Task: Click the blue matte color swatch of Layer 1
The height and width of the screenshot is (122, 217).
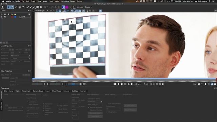Action: point(15,17)
